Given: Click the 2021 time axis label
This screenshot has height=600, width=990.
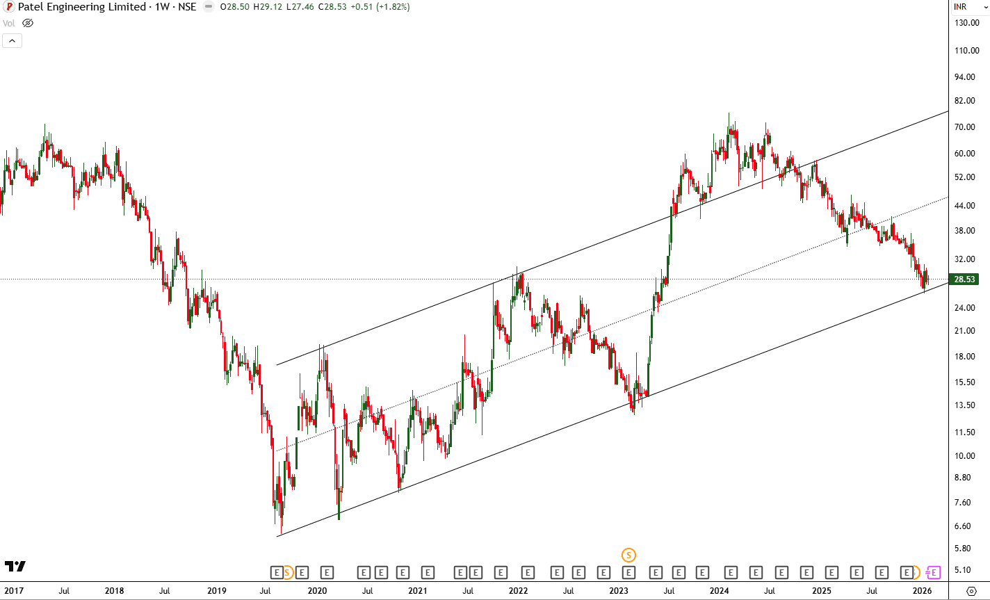Looking at the screenshot, I should tap(417, 591).
